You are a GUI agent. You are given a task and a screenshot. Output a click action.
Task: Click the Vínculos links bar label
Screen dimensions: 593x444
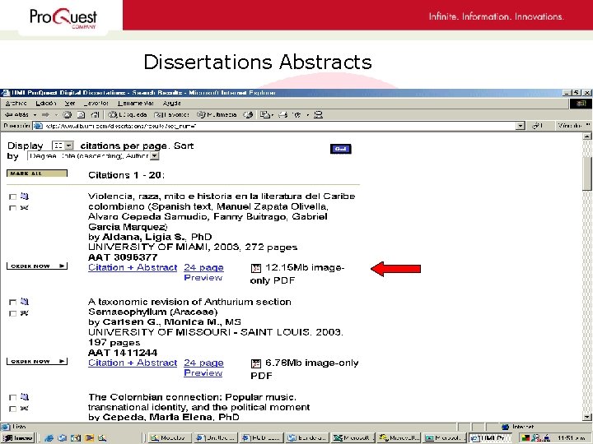[570, 126]
